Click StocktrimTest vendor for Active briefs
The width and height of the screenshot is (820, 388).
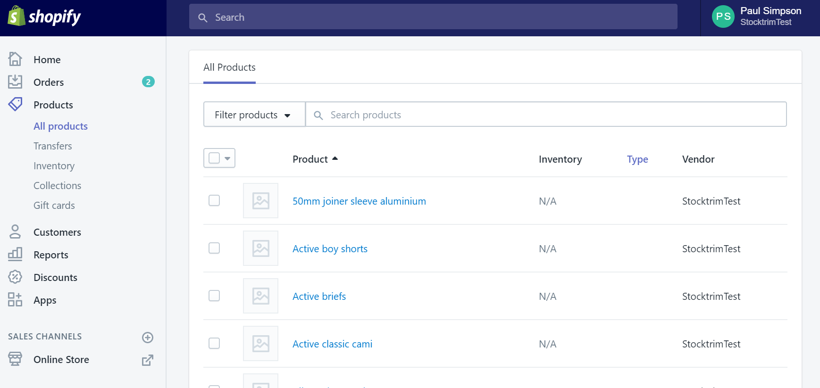(711, 297)
